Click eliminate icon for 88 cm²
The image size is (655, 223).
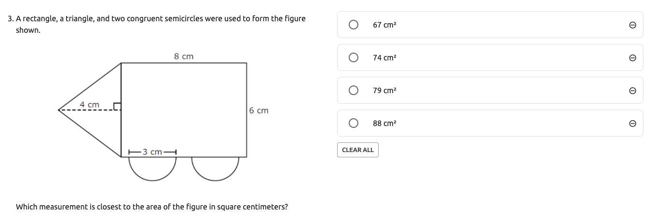(x=632, y=124)
